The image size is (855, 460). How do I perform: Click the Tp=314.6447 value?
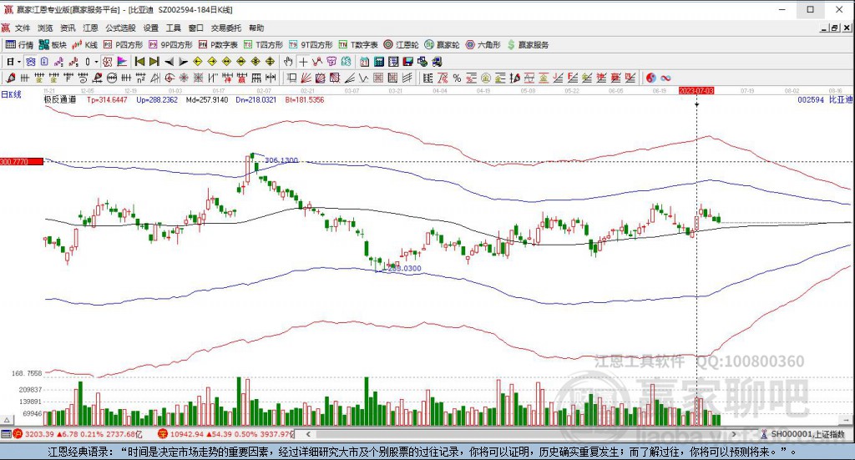click(x=107, y=99)
